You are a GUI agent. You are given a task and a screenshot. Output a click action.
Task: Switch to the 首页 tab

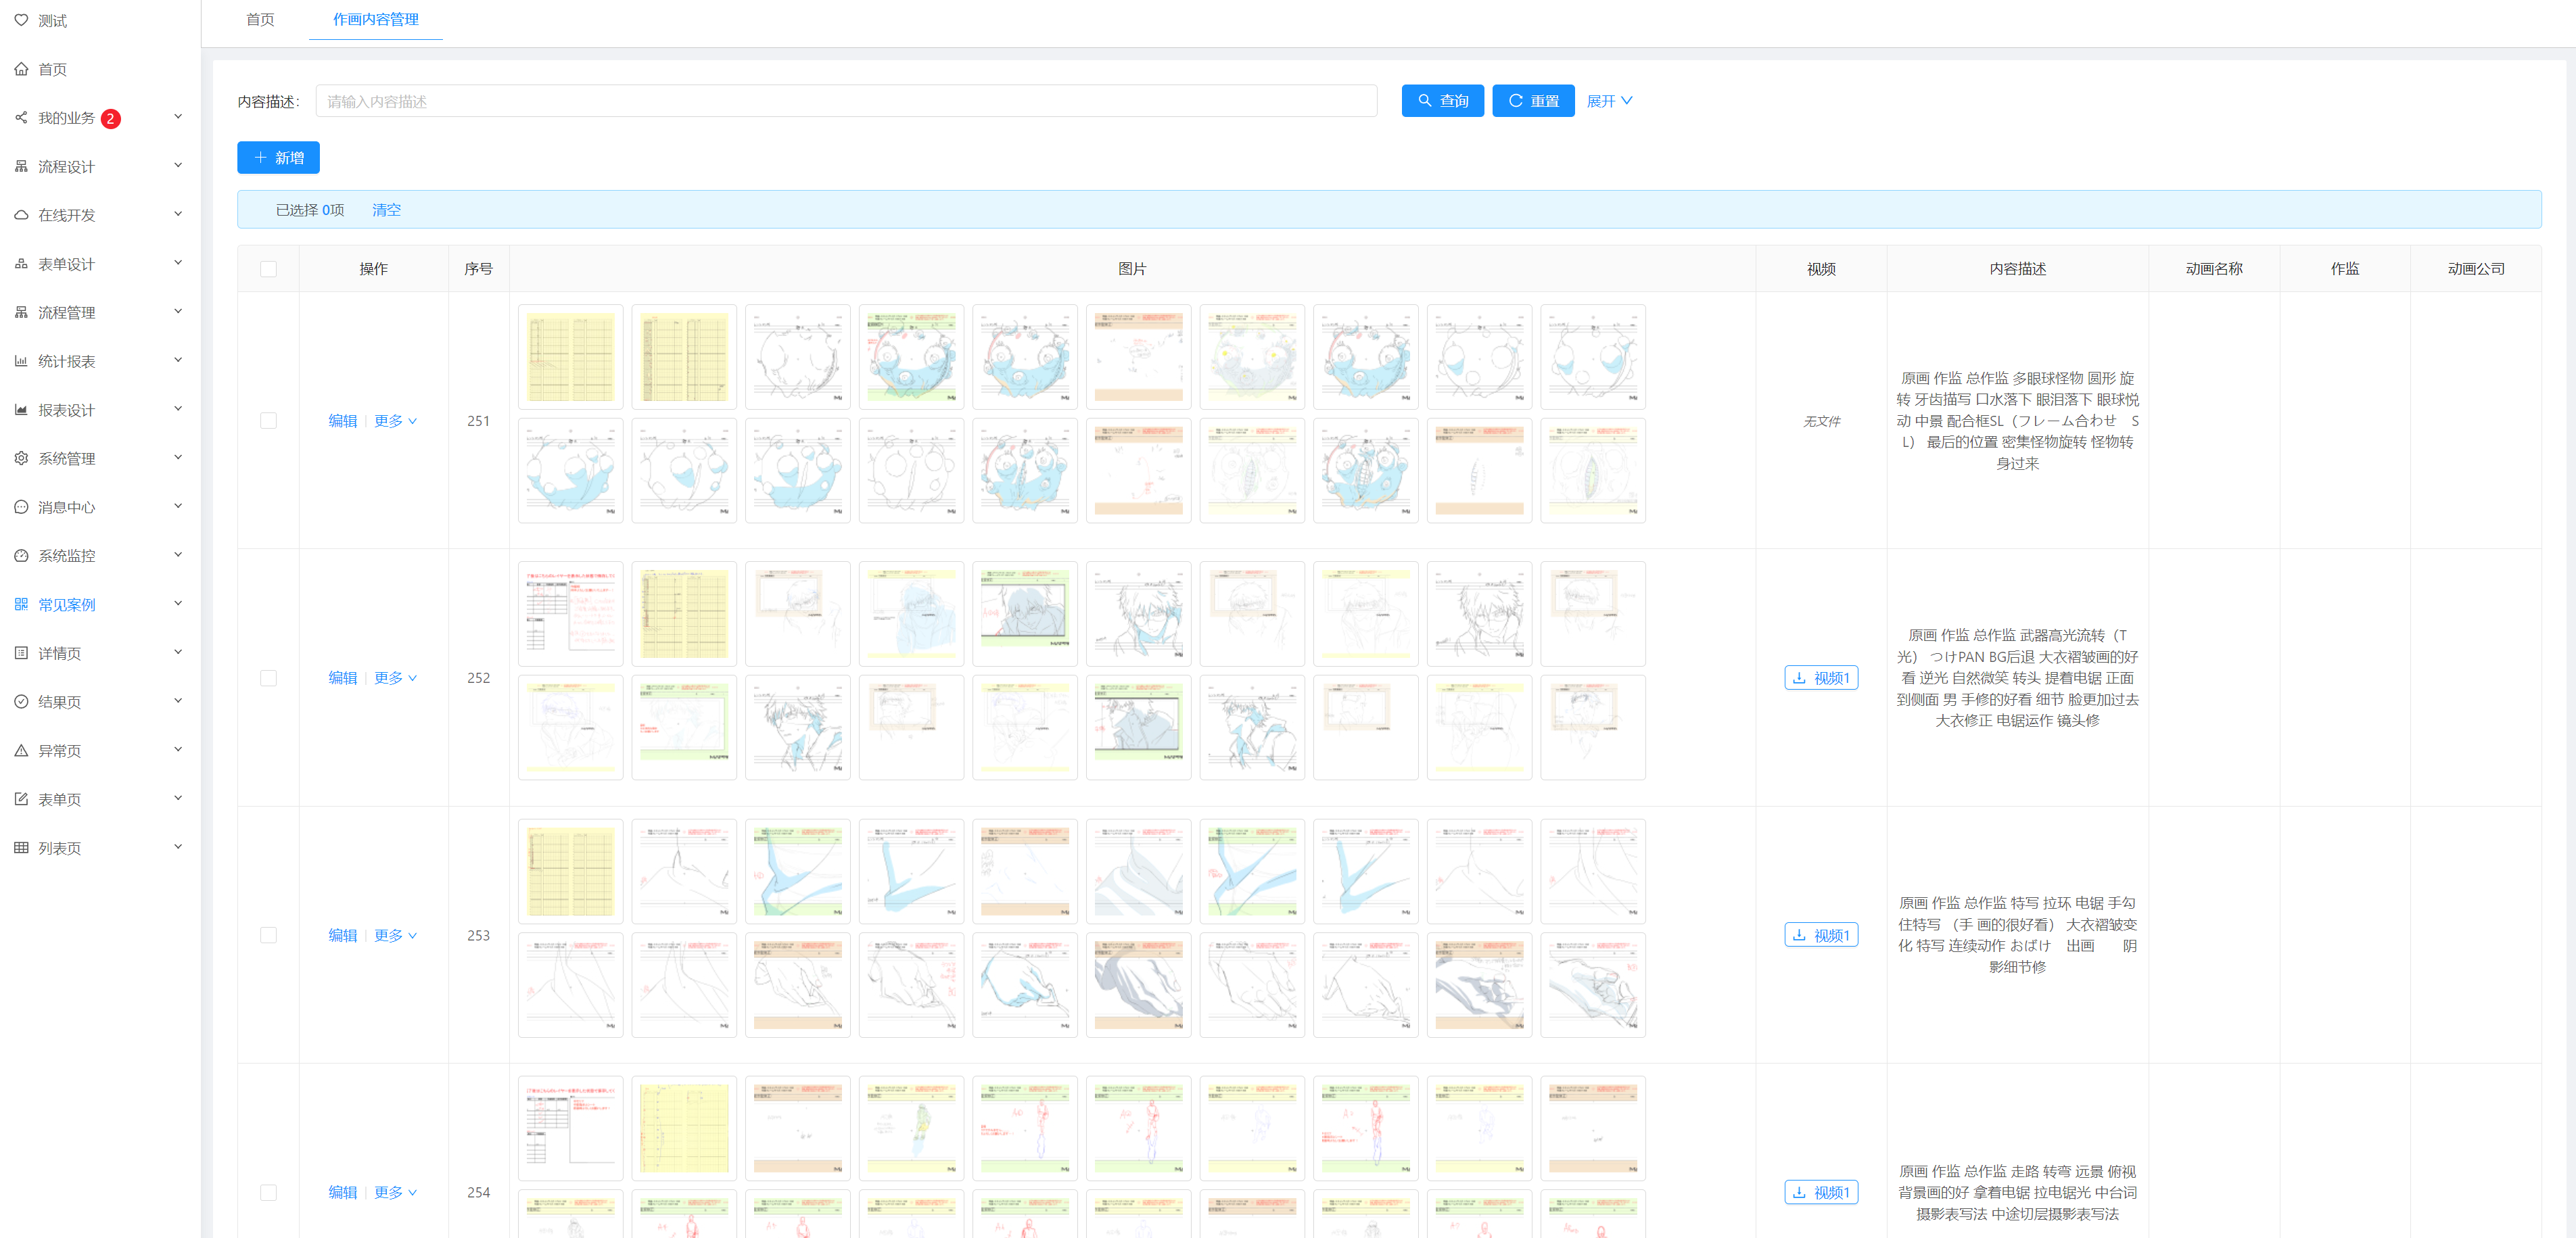coord(260,20)
